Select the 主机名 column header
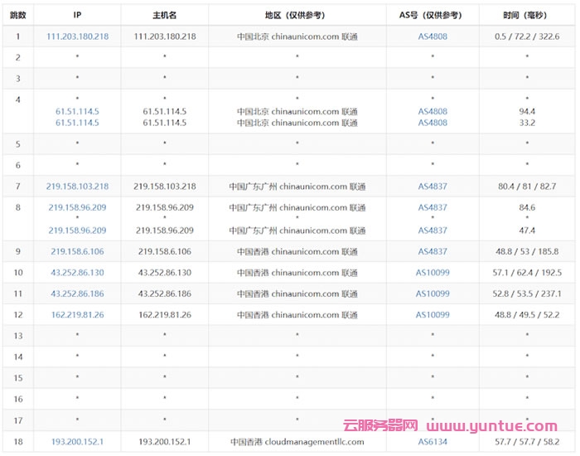580x456 pixels. point(164,15)
